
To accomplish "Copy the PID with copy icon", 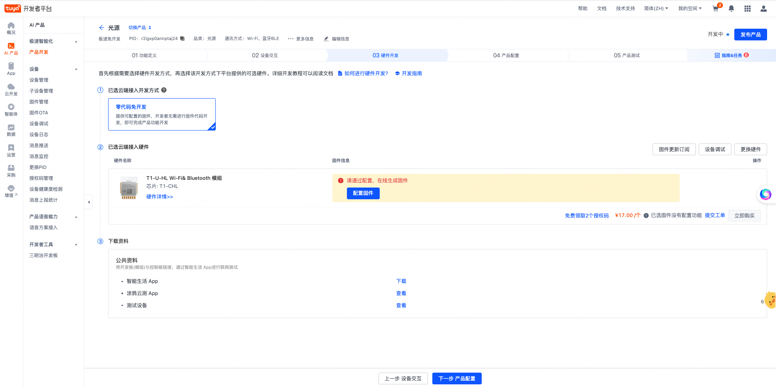I will click(x=182, y=39).
